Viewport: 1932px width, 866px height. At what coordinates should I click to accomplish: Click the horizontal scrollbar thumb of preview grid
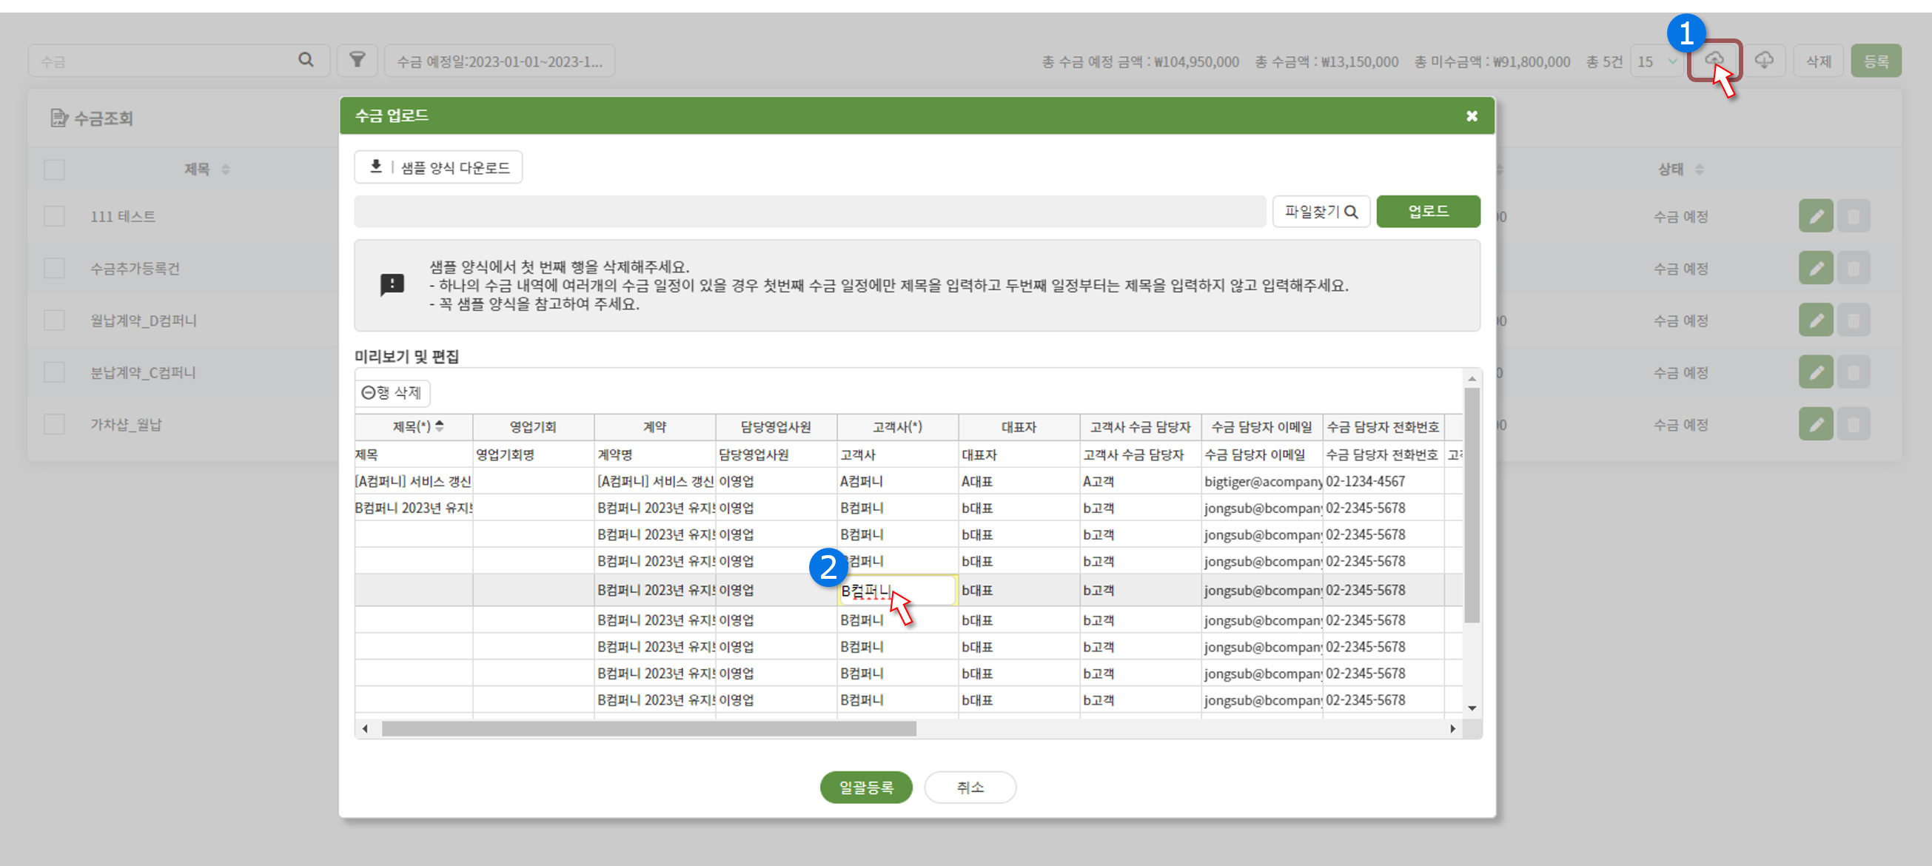[648, 729]
